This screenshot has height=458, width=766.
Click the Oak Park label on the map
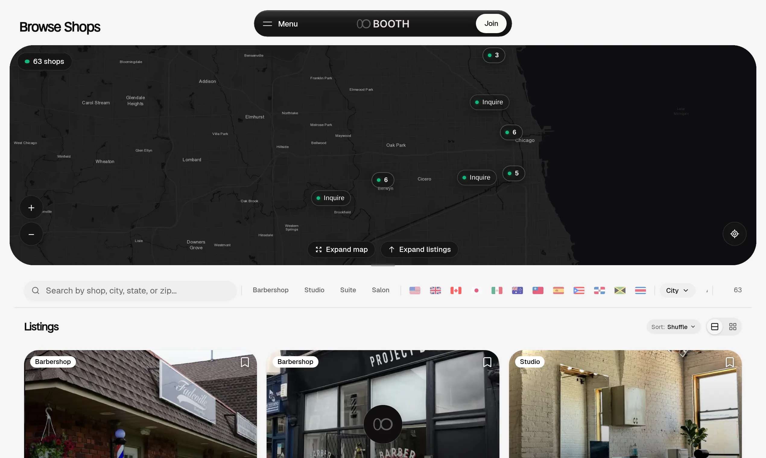pyautogui.click(x=396, y=145)
